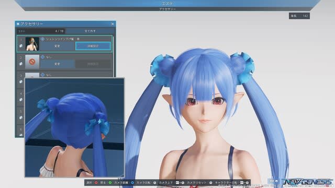Click the diamond type icon on slot 1
Viewport: 335px width, 188px height.
point(42,39)
